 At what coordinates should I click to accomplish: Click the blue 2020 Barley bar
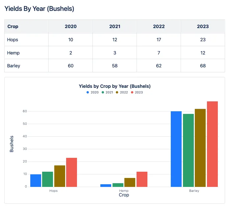tap(176, 149)
